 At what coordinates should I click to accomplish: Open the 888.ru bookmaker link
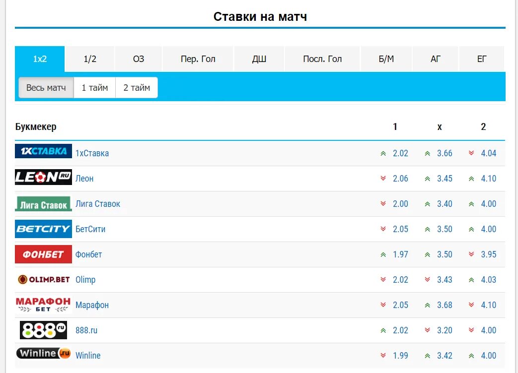[86, 330]
